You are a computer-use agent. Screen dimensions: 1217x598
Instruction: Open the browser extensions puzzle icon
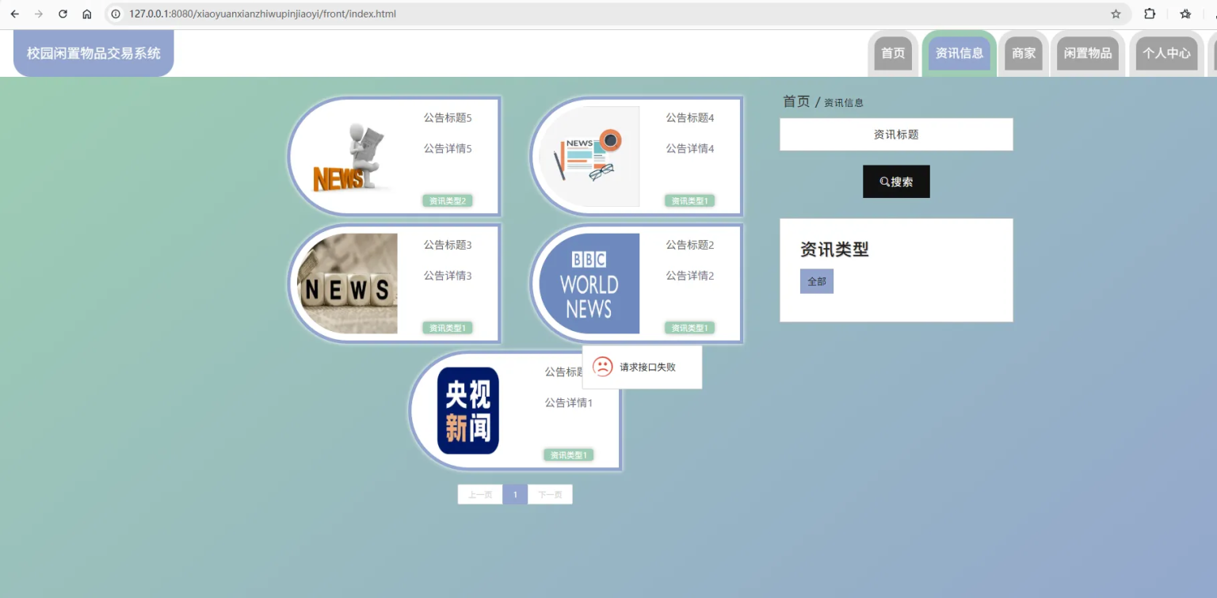click(x=1150, y=14)
